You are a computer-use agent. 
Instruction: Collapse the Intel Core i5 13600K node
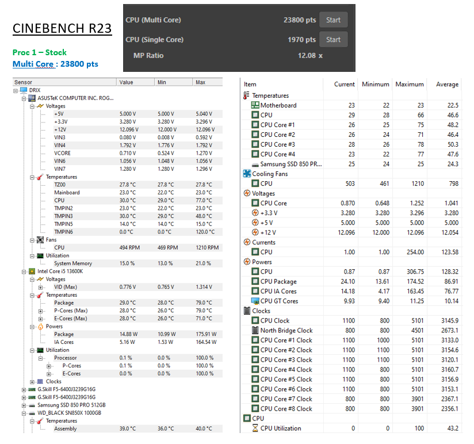click(24, 271)
